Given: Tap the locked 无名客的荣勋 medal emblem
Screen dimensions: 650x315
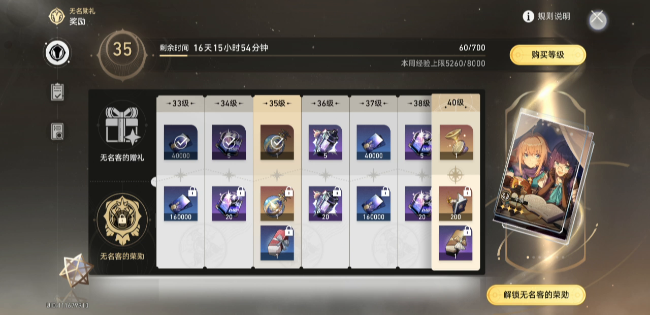Looking at the screenshot, I should pyautogui.click(x=122, y=220).
